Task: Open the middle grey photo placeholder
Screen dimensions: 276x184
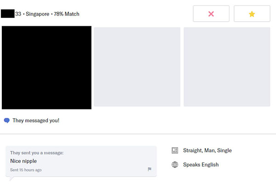Action: click(x=137, y=67)
